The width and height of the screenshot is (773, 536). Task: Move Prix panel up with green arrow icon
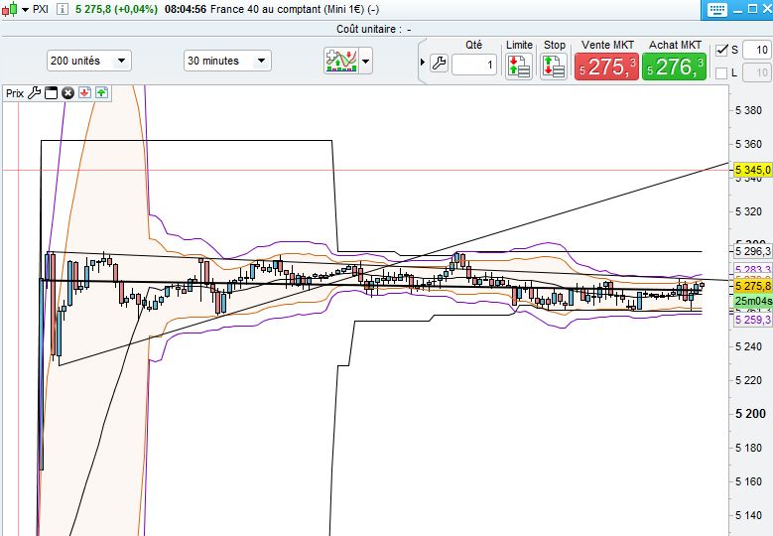pos(101,92)
